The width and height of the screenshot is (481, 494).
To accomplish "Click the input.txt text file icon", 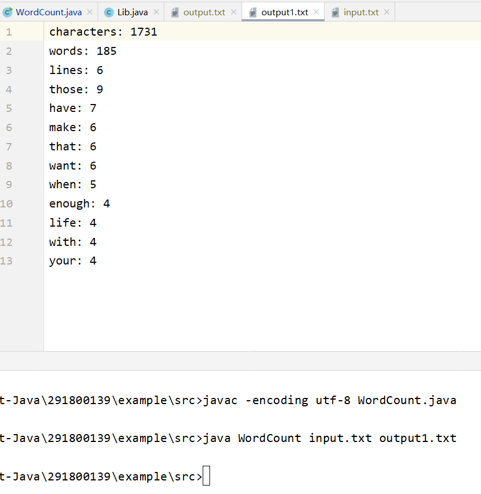I will click(x=335, y=12).
